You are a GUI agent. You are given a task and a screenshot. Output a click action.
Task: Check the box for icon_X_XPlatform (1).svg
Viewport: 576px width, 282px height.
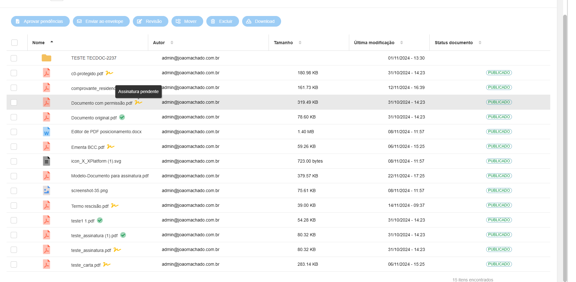pos(14,161)
